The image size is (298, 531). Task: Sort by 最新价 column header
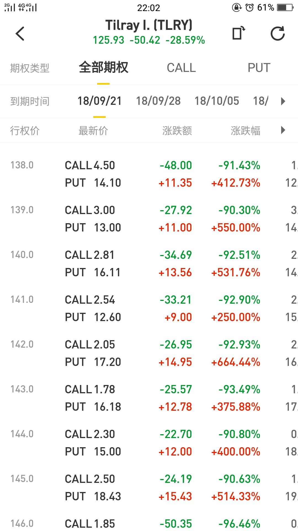pos(93,131)
